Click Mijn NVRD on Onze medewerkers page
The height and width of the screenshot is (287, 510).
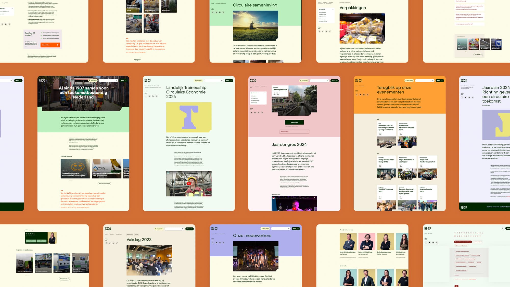click(x=265, y=229)
